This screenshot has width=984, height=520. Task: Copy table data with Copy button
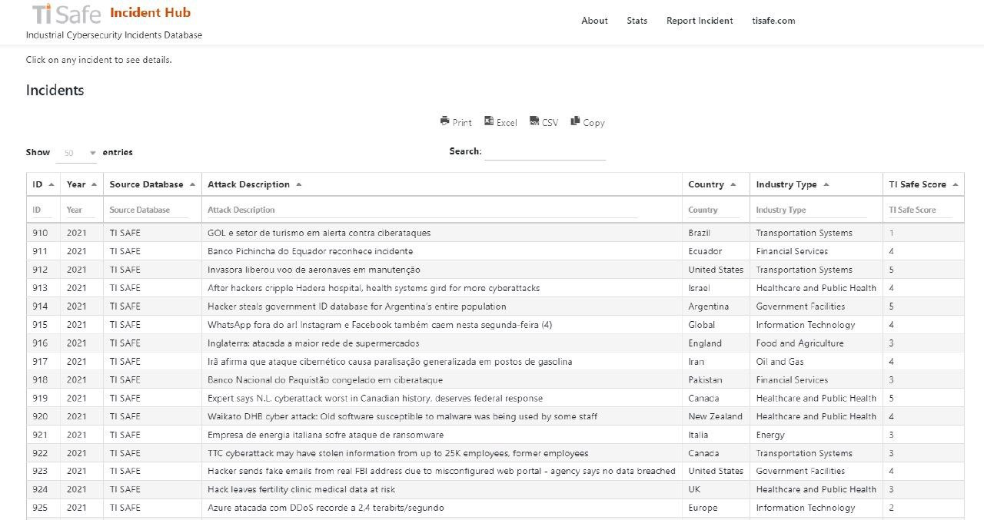[587, 122]
